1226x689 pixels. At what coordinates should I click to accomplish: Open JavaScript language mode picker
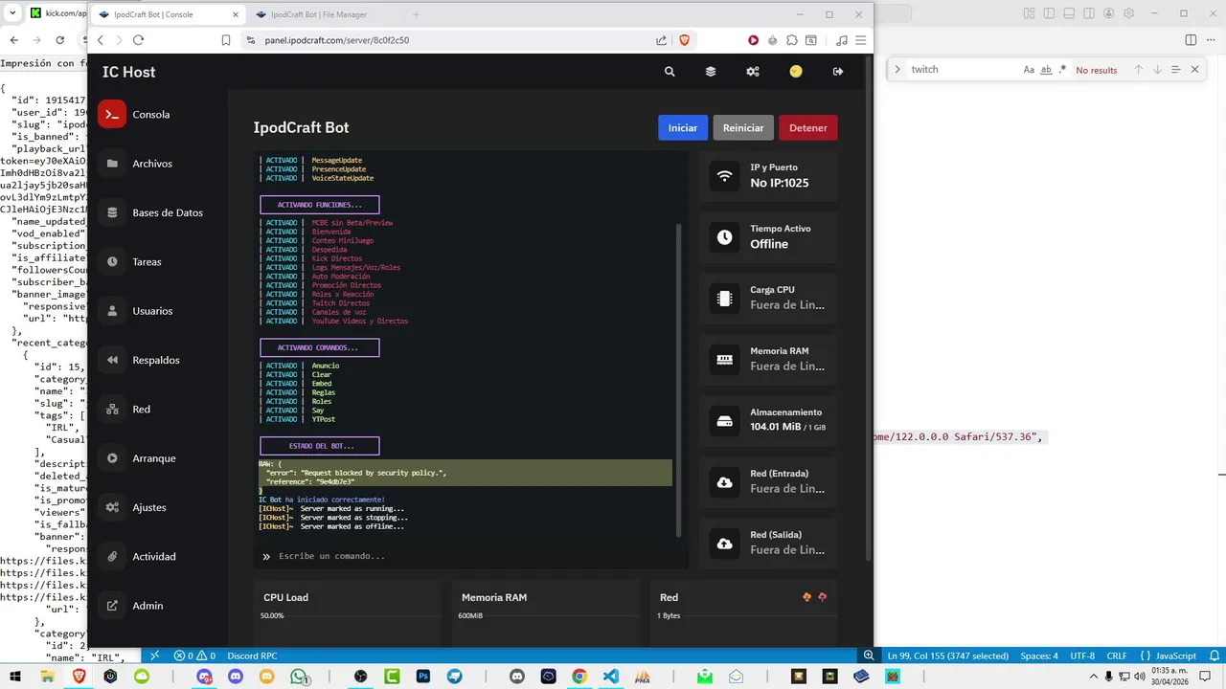click(x=1169, y=656)
